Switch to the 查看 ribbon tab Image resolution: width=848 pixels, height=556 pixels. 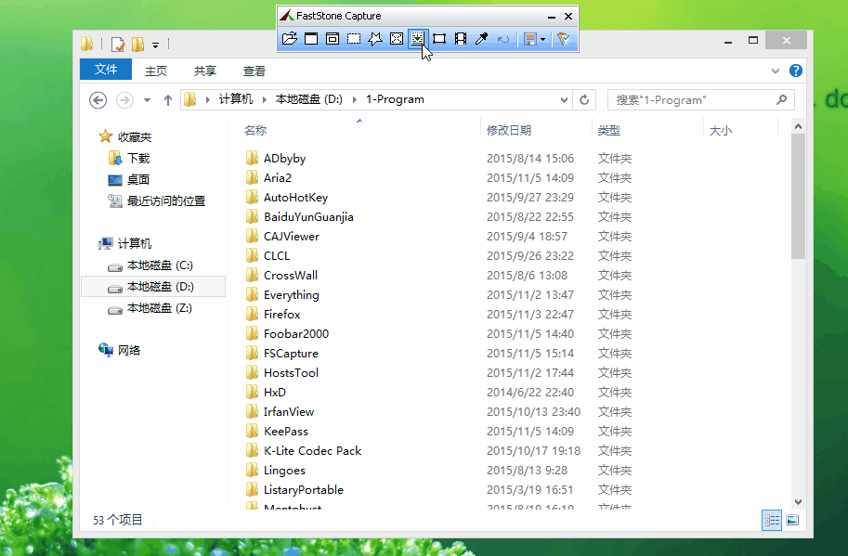(x=254, y=71)
